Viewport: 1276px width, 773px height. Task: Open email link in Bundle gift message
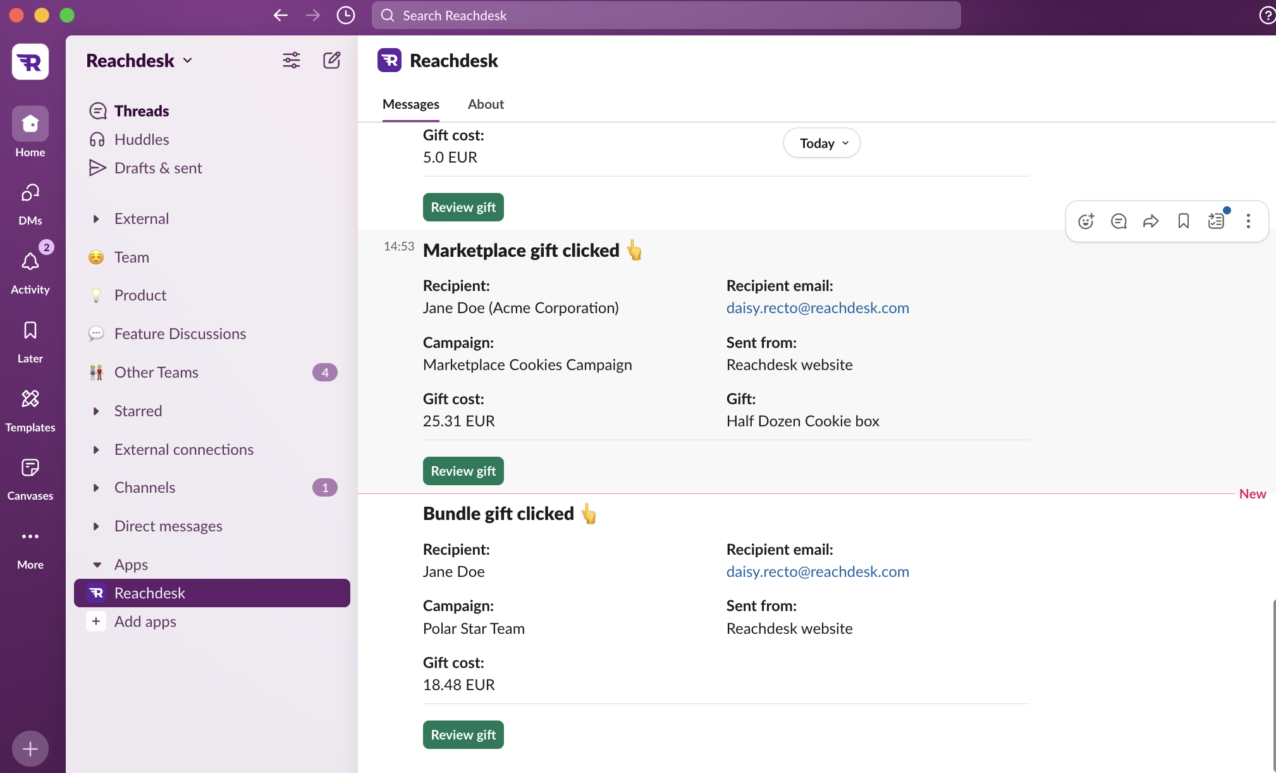(818, 572)
